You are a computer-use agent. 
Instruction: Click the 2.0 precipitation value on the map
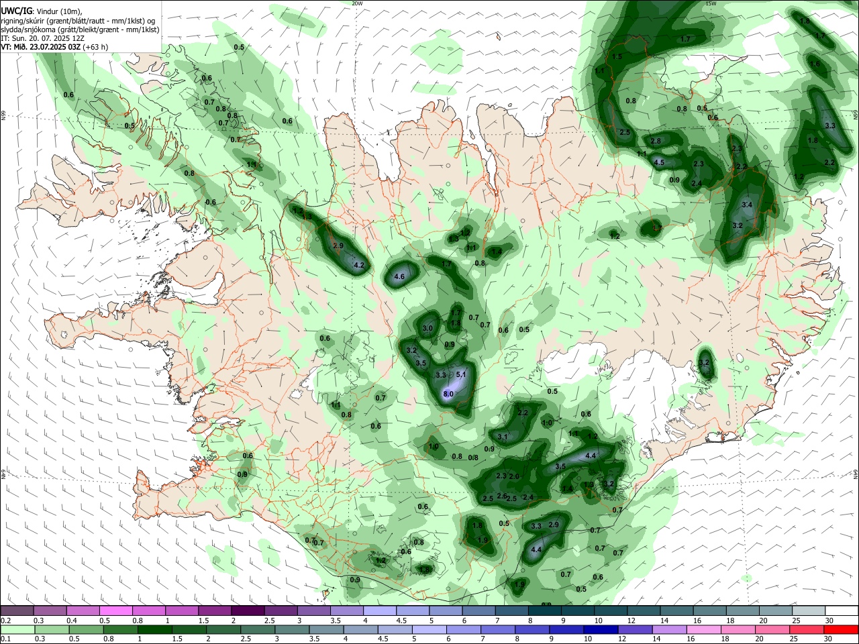514,476
